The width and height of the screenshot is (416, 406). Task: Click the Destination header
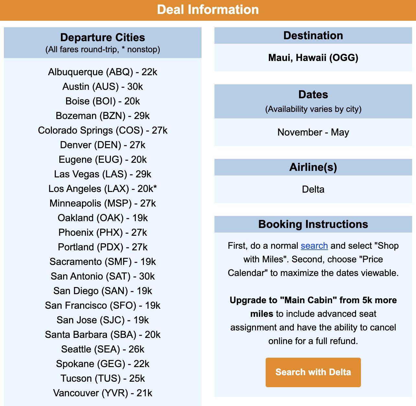pyautogui.click(x=313, y=36)
